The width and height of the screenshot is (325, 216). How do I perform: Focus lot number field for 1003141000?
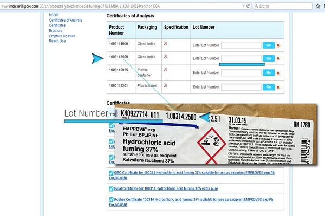tap(241, 45)
